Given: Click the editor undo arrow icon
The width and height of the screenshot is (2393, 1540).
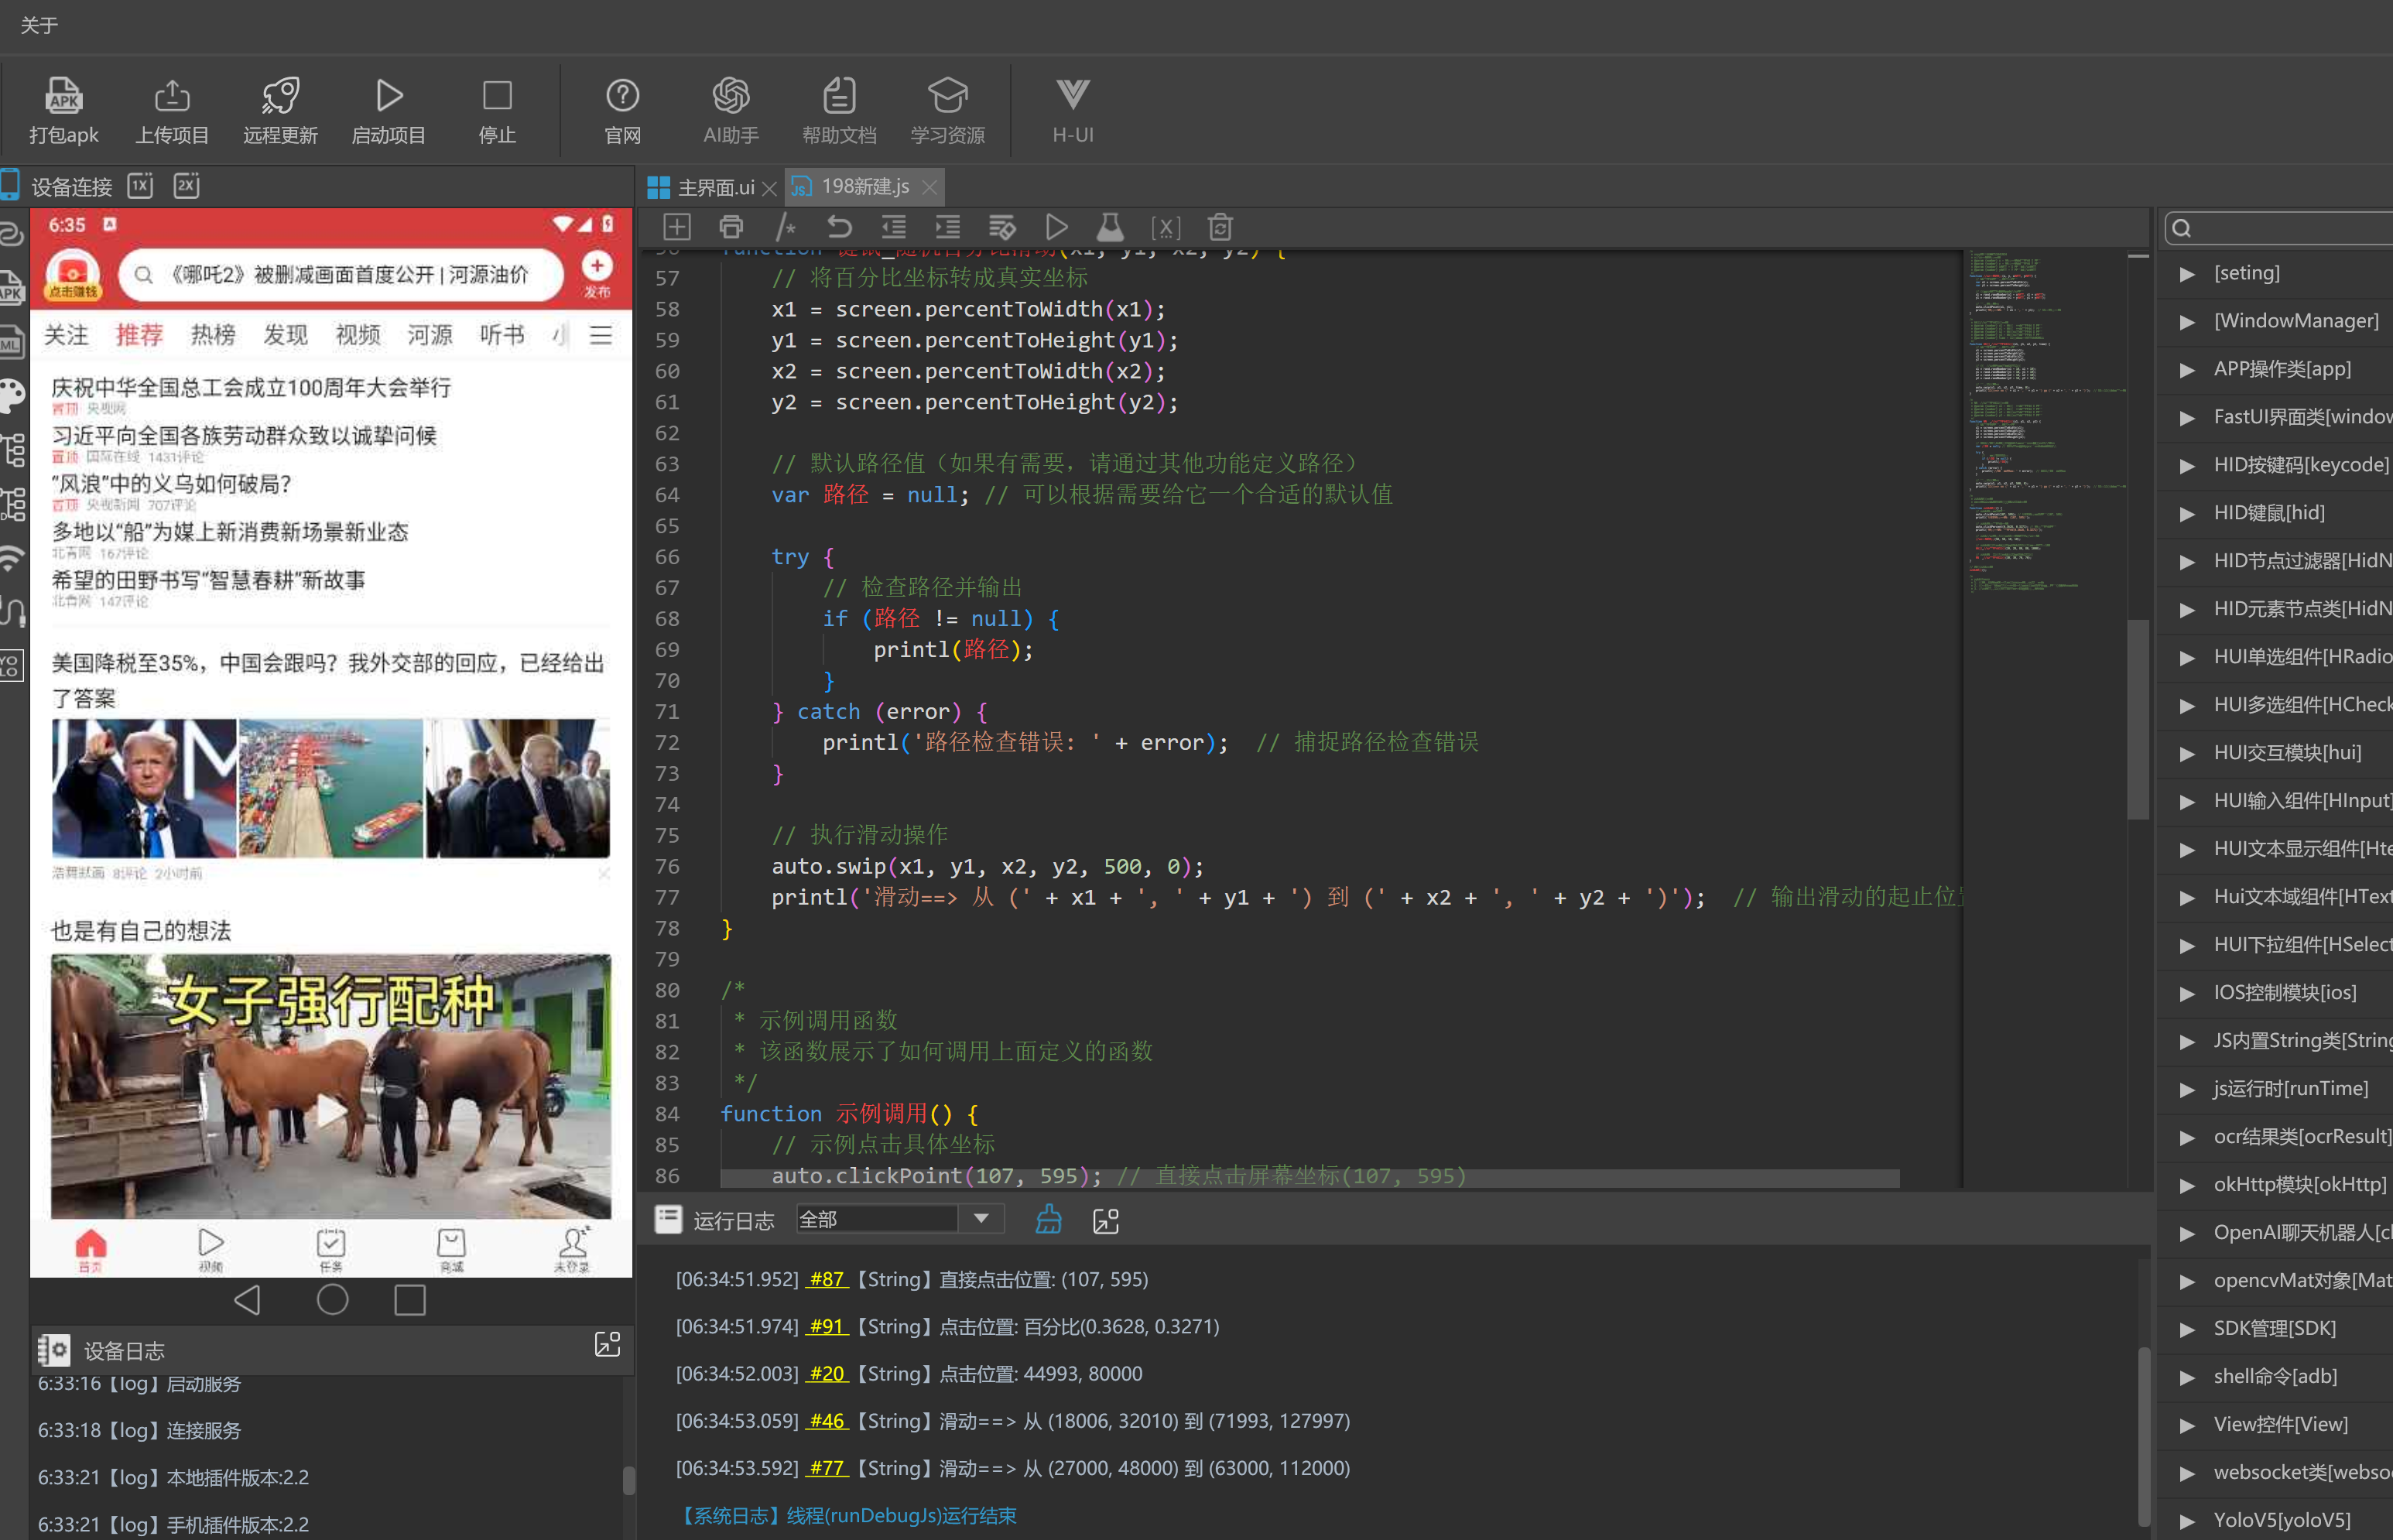Looking at the screenshot, I should pos(840,227).
